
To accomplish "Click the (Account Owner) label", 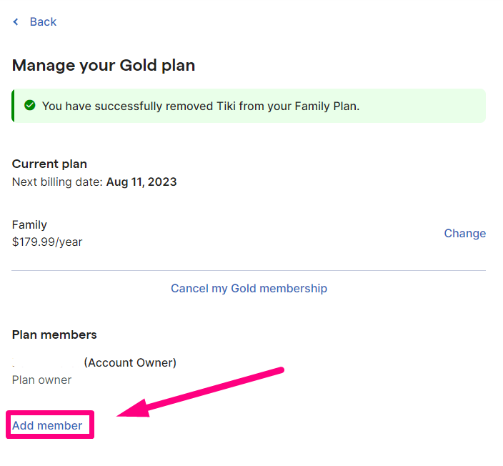I will [130, 362].
